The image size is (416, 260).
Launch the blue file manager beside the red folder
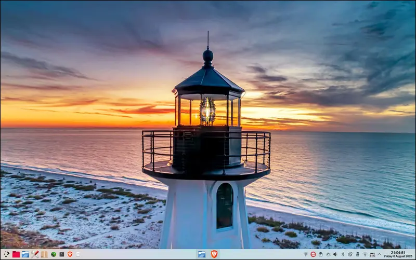click(x=25, y=254)
